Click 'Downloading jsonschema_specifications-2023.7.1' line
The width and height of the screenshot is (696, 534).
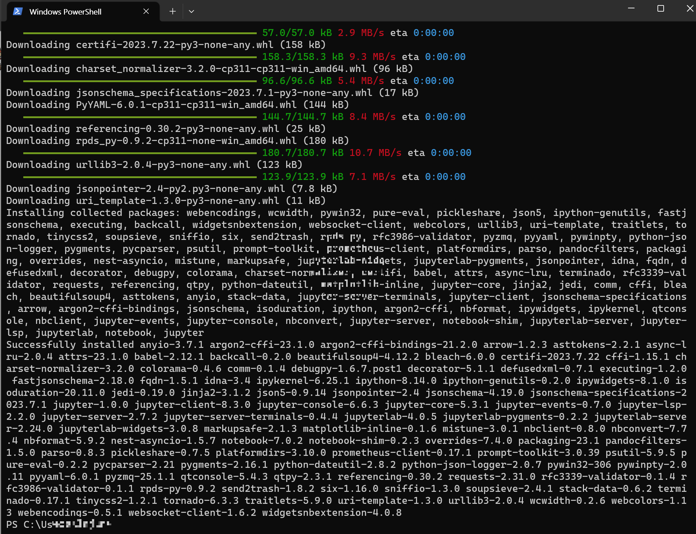click(x=212, y=93)
